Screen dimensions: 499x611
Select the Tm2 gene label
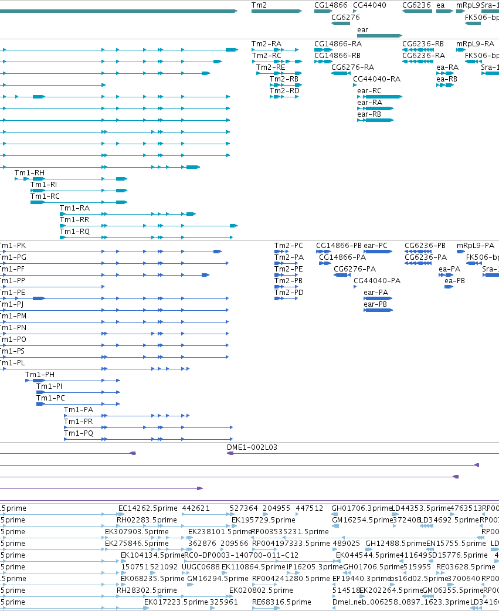point(259,5)
